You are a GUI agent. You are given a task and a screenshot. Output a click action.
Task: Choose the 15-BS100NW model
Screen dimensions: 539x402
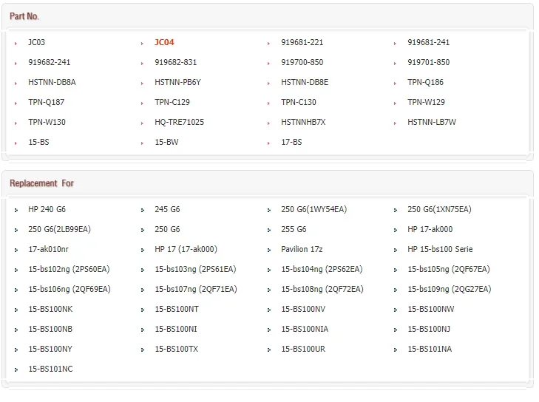click(x=431, y=309)
